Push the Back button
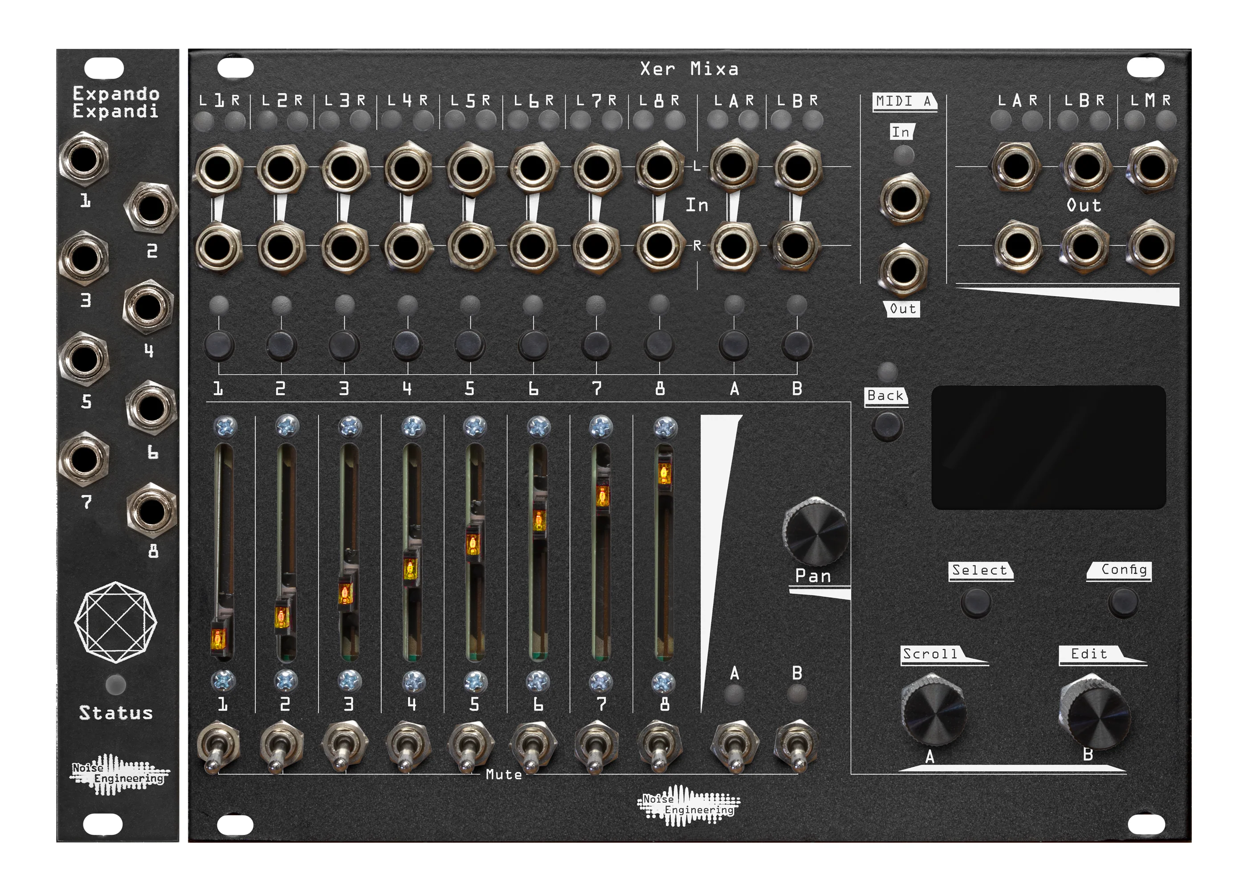 click(887, 426)
